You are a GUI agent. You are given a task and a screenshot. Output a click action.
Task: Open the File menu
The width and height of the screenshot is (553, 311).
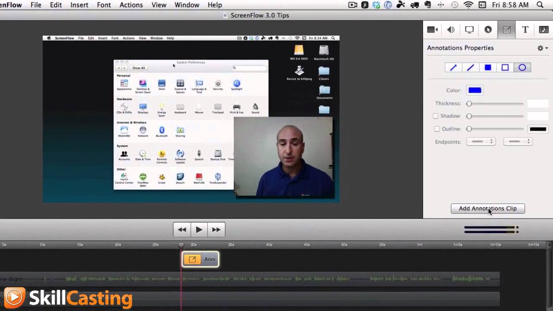coord(36,5)
